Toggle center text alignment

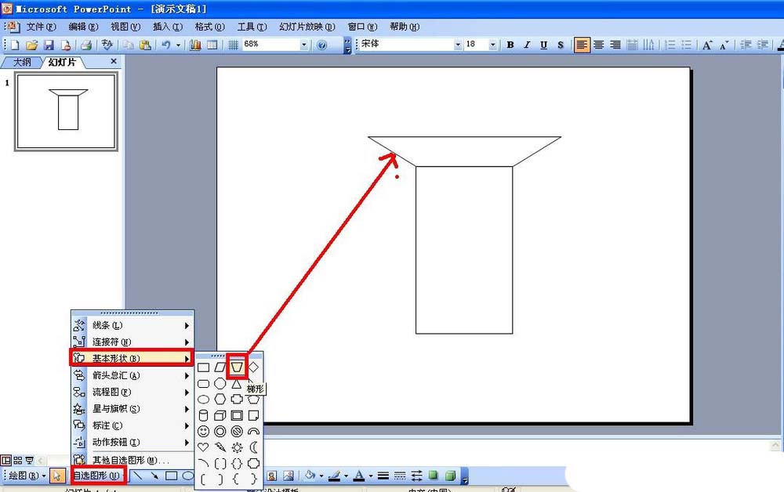point(598,45)
